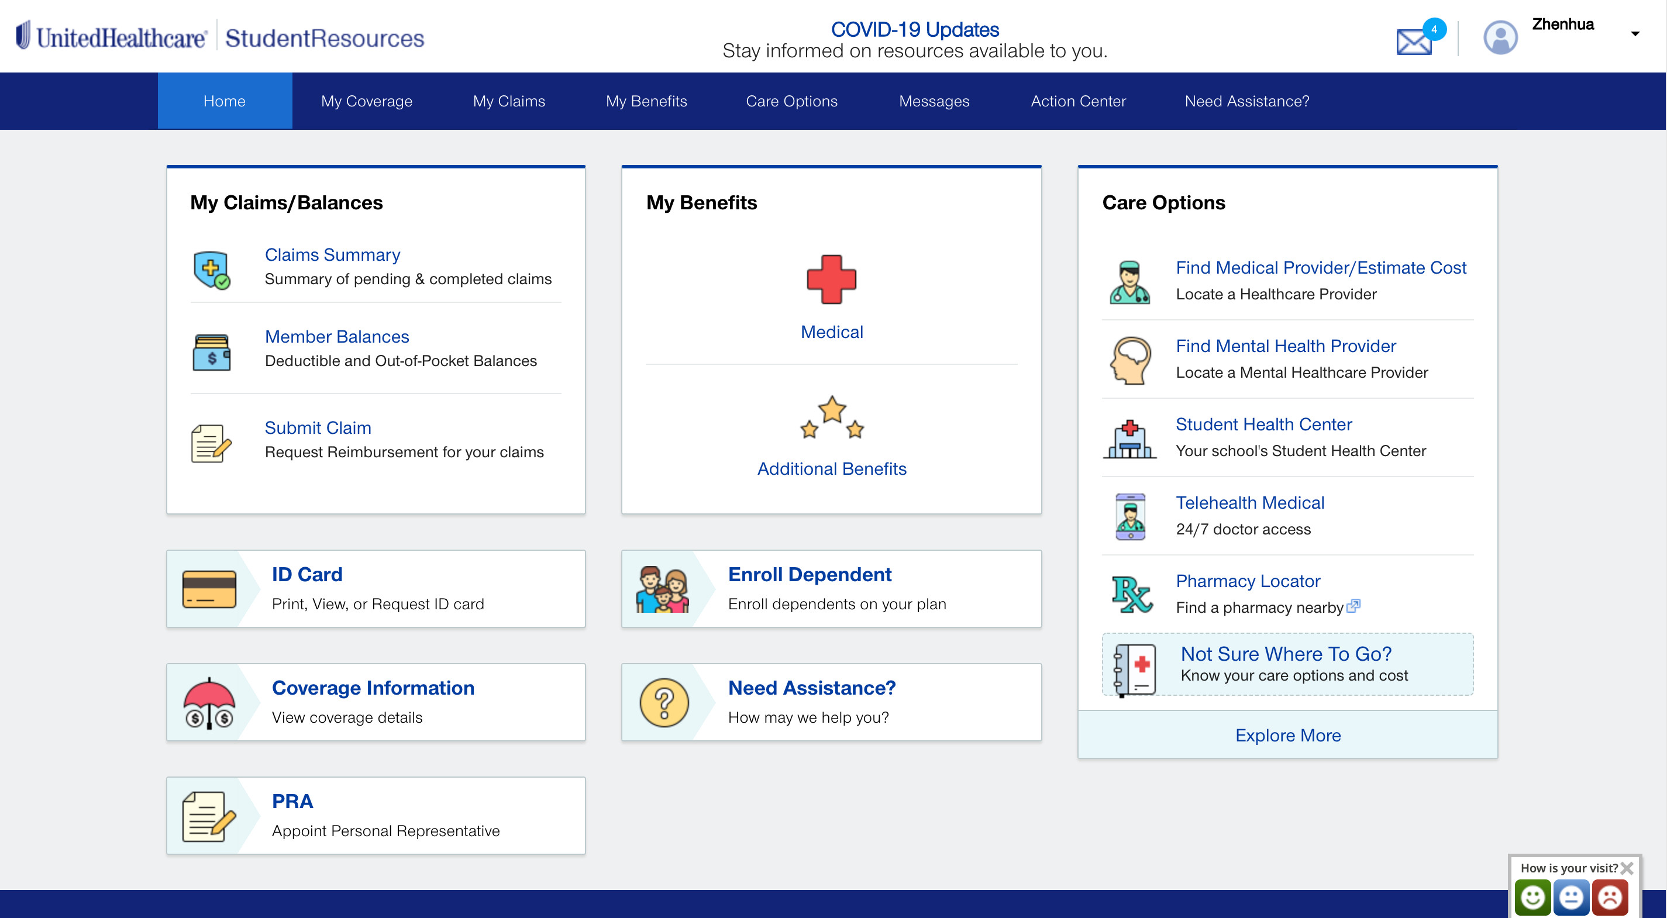Open the Additional Benefits link
The width and height of the screenshot is (1667, 918).
832,468
